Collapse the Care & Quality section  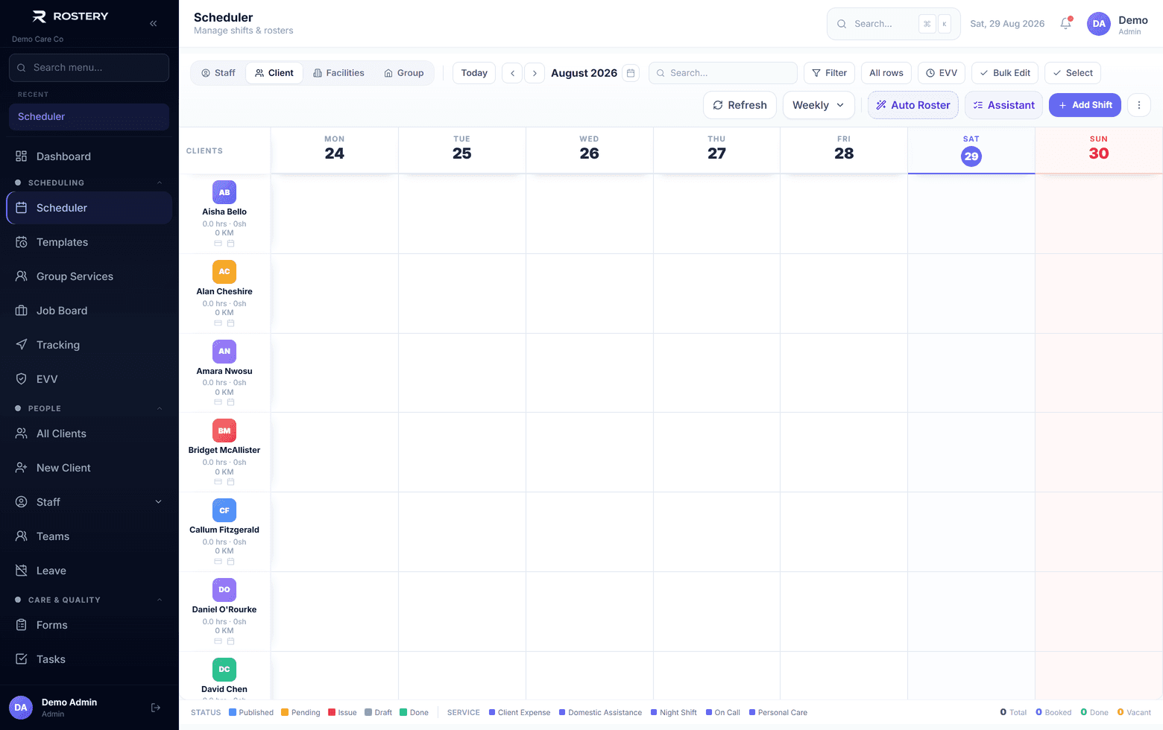(x=159, y=600)
